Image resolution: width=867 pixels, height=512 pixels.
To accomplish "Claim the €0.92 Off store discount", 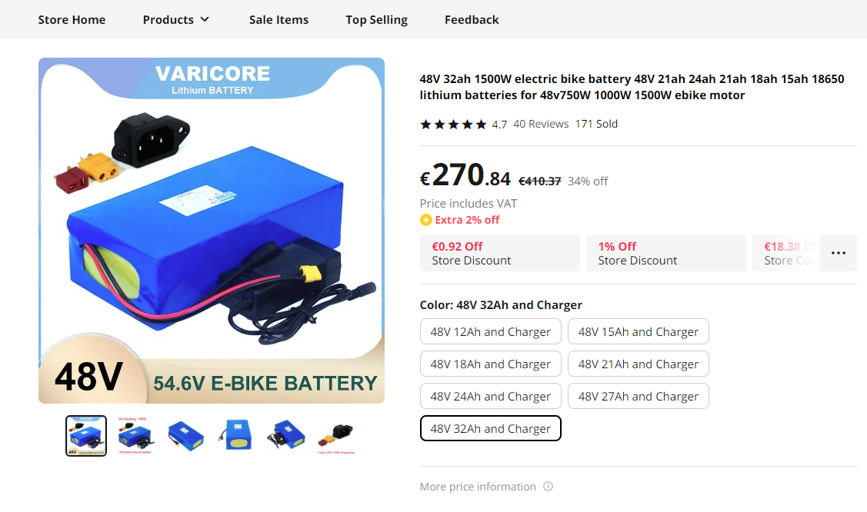I will coord(500,253).
